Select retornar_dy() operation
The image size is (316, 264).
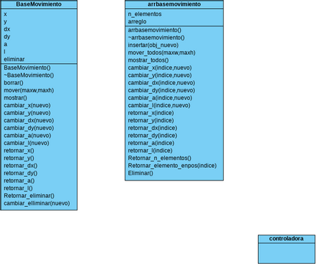[21, 173]
